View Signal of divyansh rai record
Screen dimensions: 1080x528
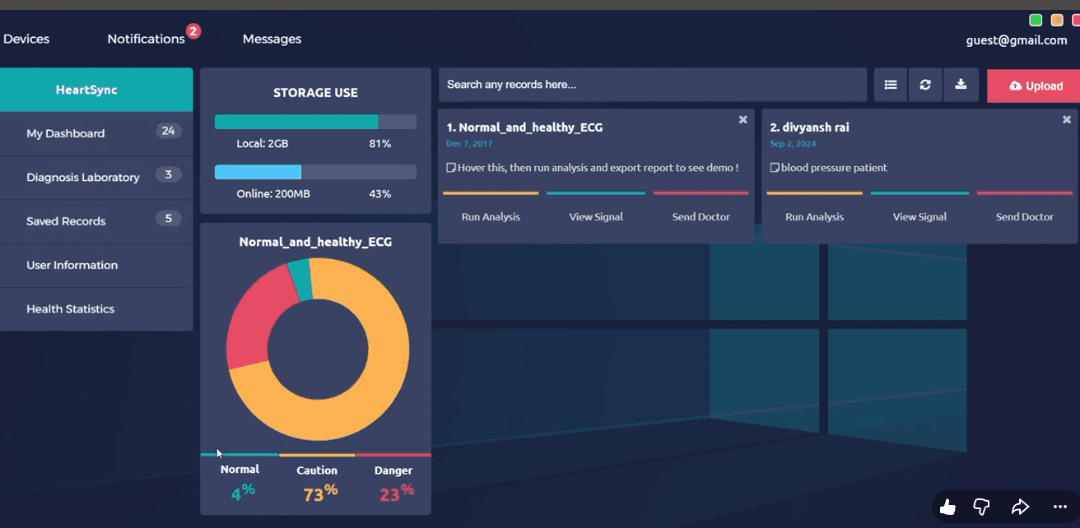pyautogui.click(x=919, y=217)
